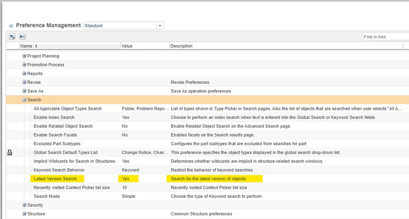Viewport: 409px width, 219px height.
Task: Expand the Revise node
Action: pos(24,82)
